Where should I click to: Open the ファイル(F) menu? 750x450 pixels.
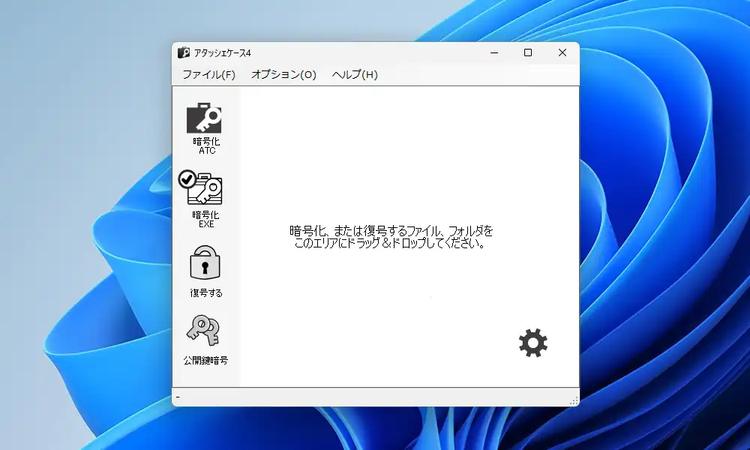tap(208, 75)
